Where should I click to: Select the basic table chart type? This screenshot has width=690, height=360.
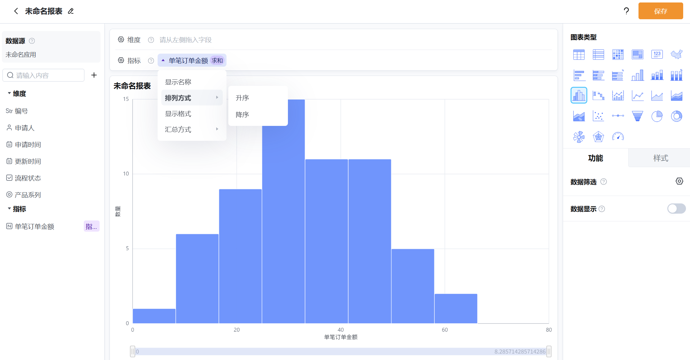579,55
